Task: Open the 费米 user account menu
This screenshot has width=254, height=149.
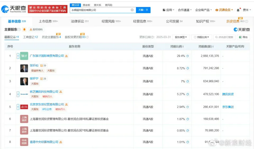Action: point(247,10)
